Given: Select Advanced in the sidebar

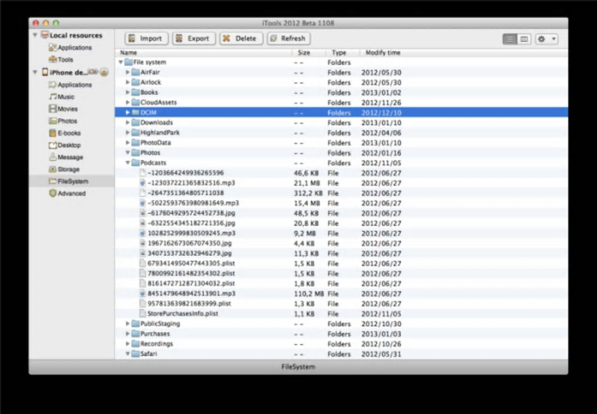Looking at the screenshot, I should tap(67, 194).
